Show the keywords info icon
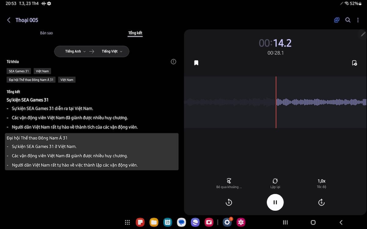The height and width of the screenshot is (229, 367). coord(173,62)
